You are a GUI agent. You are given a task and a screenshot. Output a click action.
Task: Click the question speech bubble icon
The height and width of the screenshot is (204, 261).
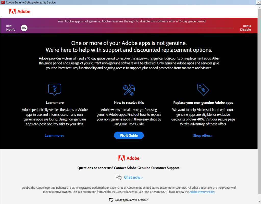55,90
